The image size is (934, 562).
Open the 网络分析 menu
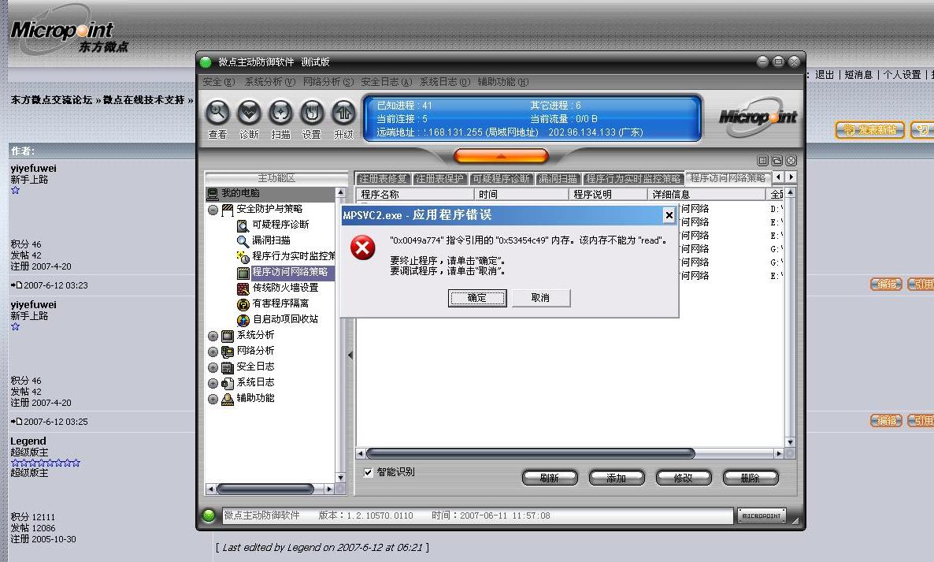[x=328, y=82]
